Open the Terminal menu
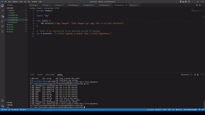 pyautogui.click(x=34, y=2)
